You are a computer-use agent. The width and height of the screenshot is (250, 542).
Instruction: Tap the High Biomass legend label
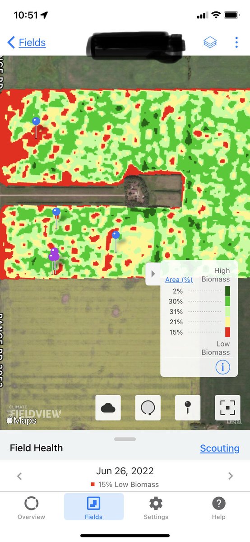[x=215, y=275]
